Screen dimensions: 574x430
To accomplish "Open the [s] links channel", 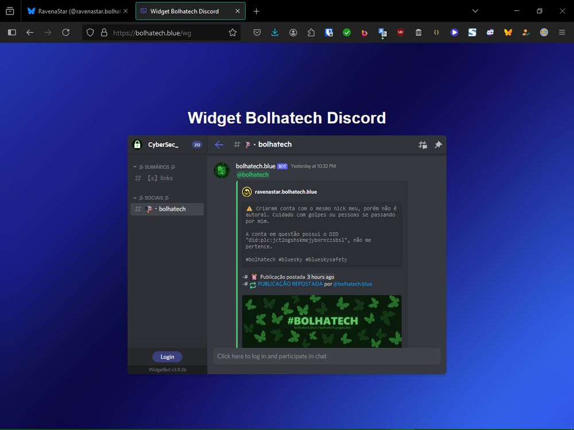I will coord(167,178).
